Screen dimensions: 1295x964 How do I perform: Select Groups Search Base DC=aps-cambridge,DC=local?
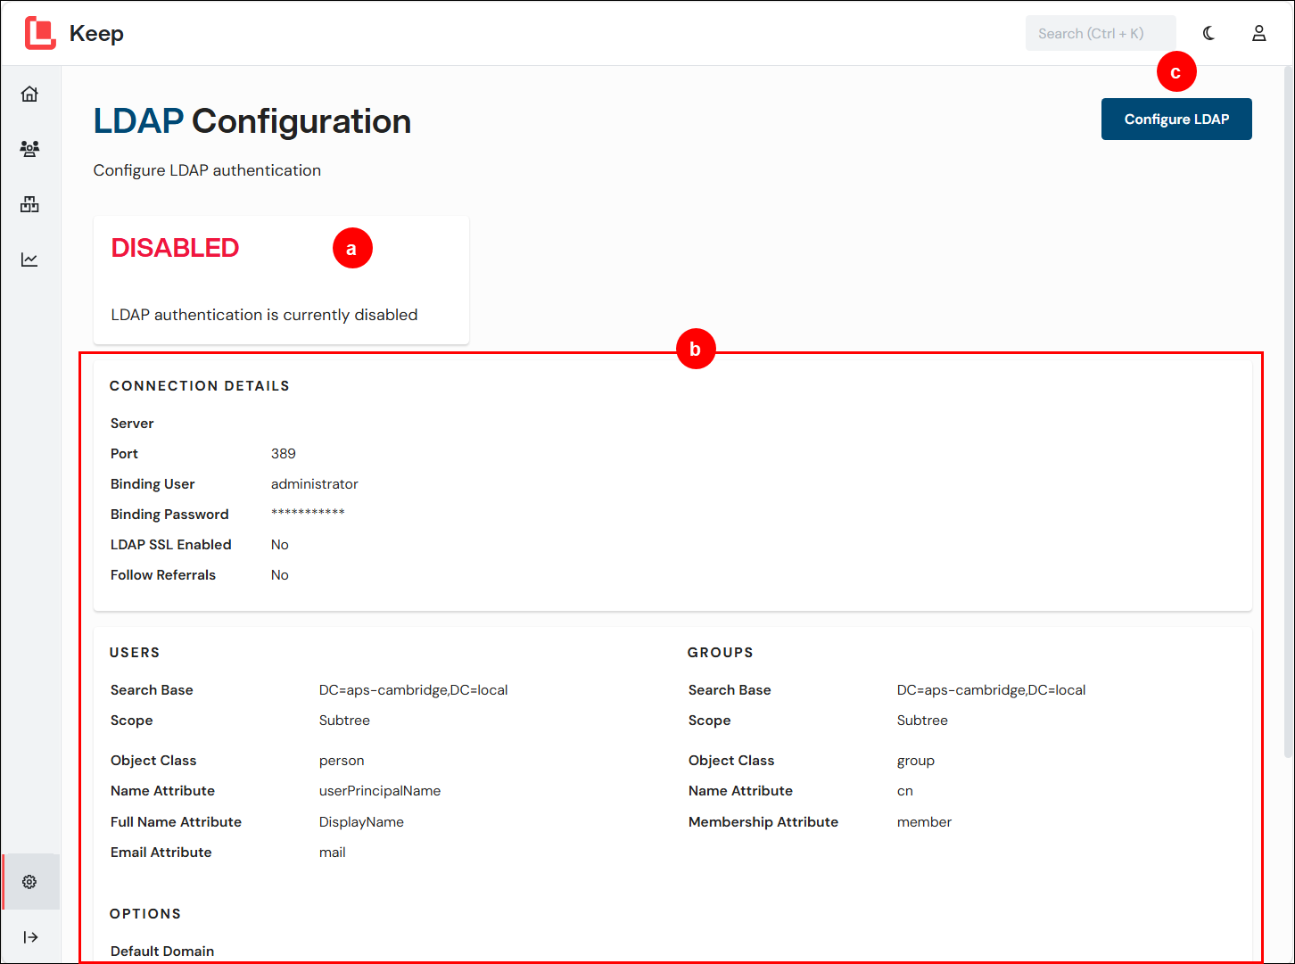992,690
